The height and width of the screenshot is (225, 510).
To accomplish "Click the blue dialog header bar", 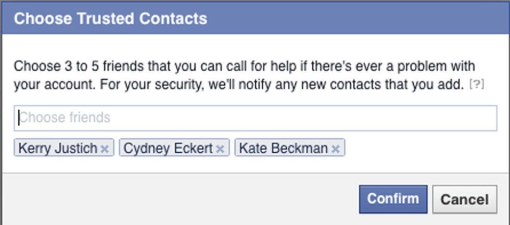I will 255,18.
